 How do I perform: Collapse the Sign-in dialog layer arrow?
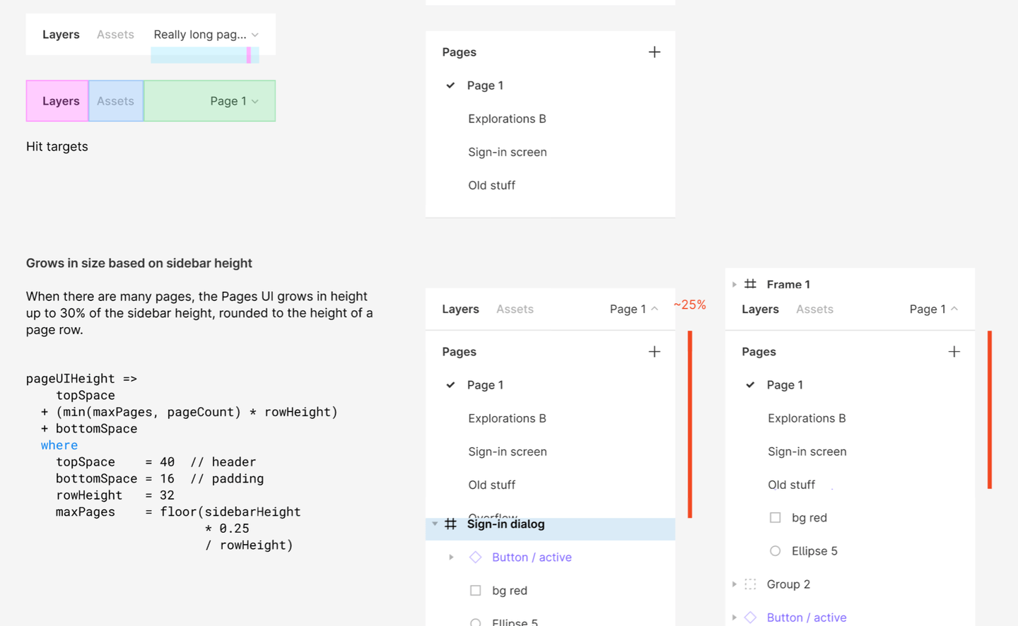click(435, 524)
